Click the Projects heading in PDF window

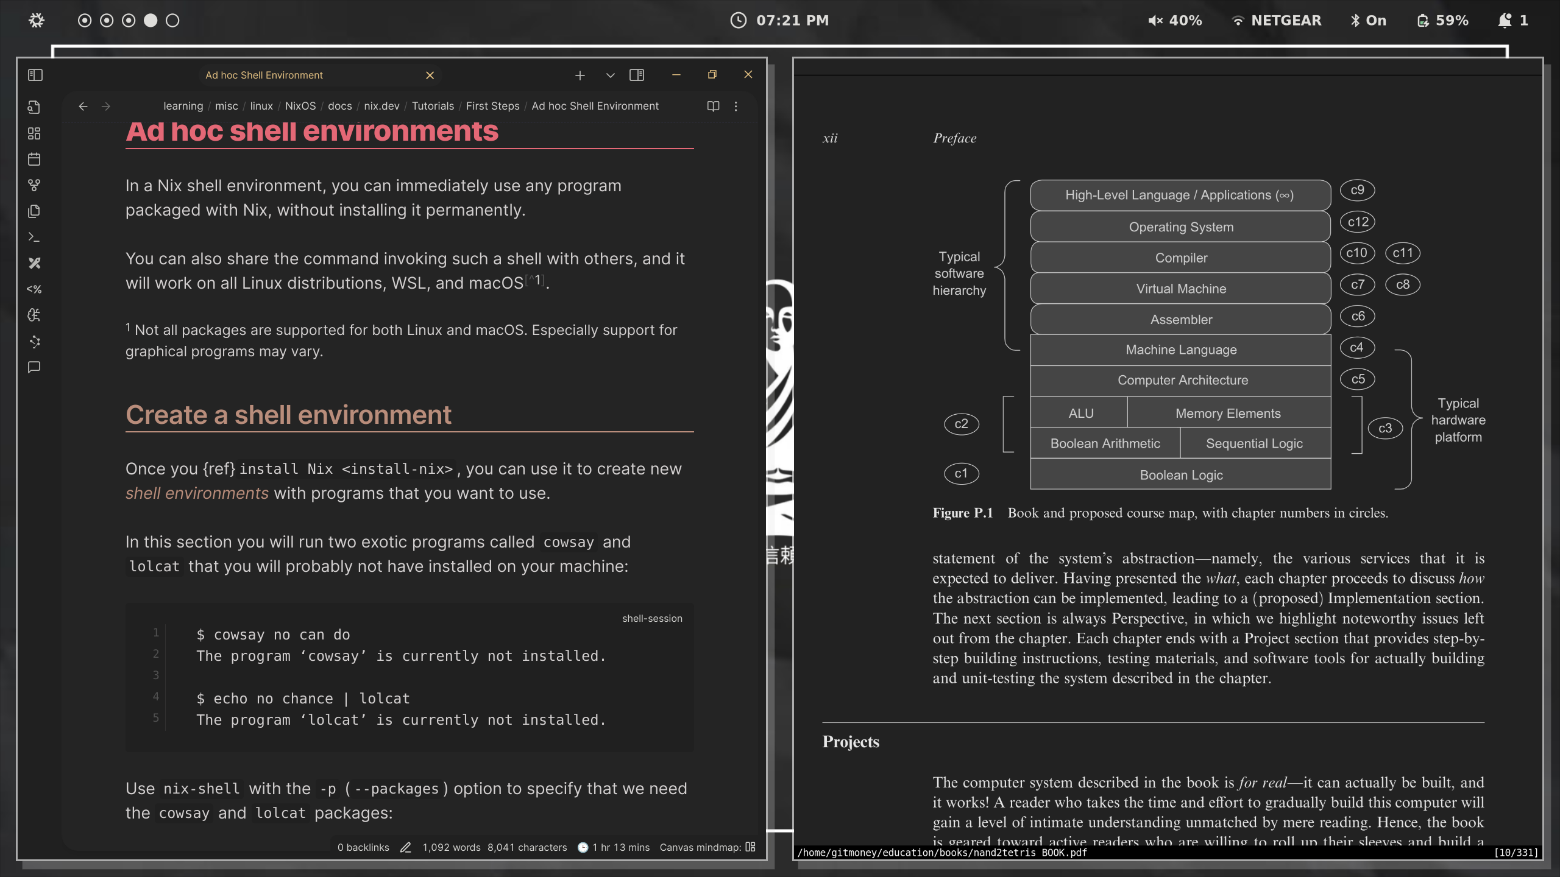pyautogui.click(x=851, y=742)
